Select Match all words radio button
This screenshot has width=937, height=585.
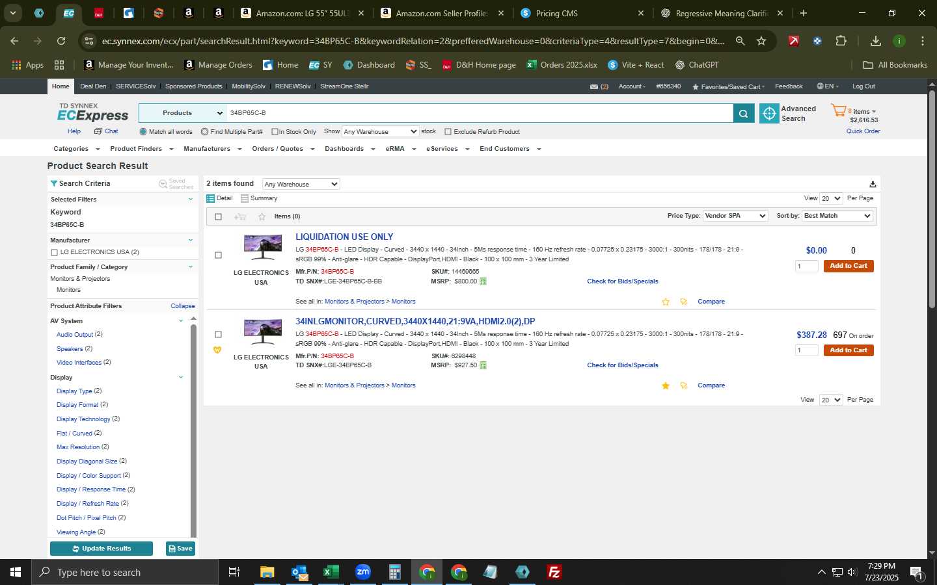pyautogui.click(x=143, y=131)
